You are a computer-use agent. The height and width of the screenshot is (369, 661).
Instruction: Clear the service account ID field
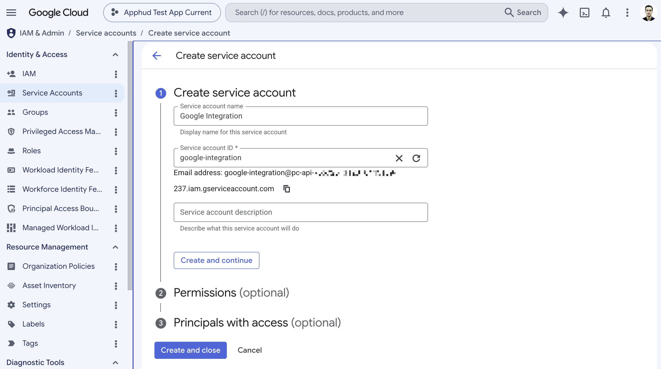pyautogui.click(x=399, y=158)
